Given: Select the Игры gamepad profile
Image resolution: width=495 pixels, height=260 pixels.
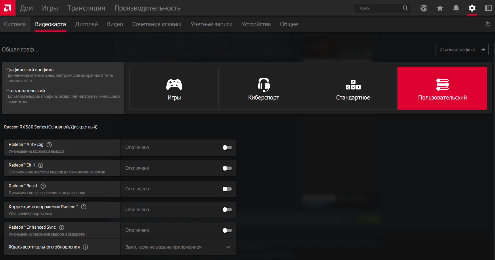Looking at the screenshot, I should (174, 88).
